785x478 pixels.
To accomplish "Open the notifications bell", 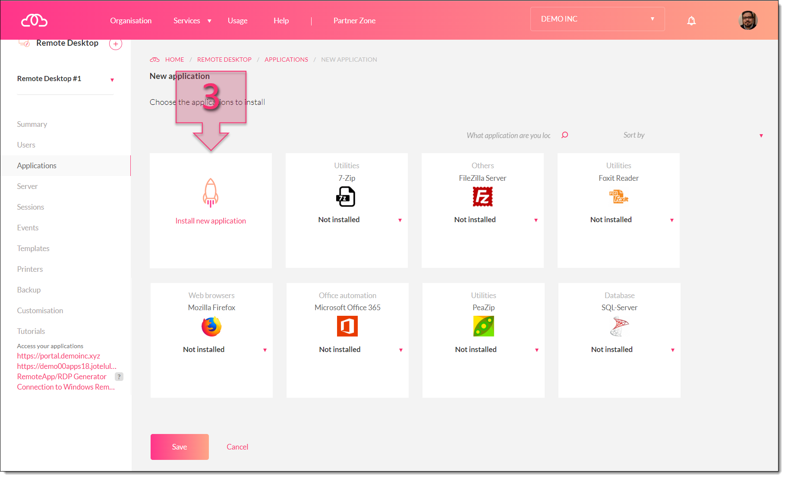I will point(691,21).
